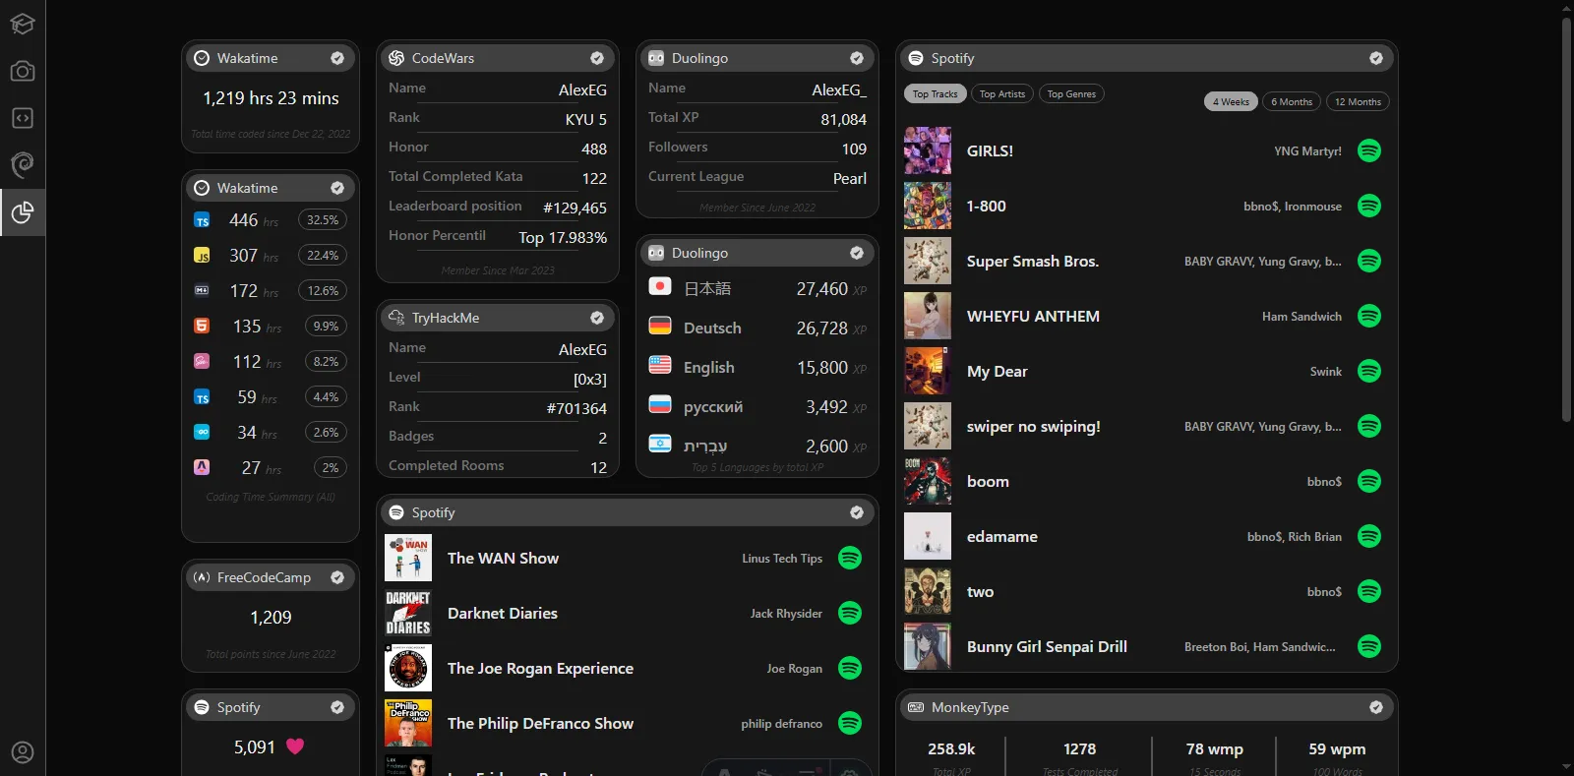Viewport: 1574px width, 776px height.
Task: Open the edamame album art thumbnail
Action: [x=928, y=536]
